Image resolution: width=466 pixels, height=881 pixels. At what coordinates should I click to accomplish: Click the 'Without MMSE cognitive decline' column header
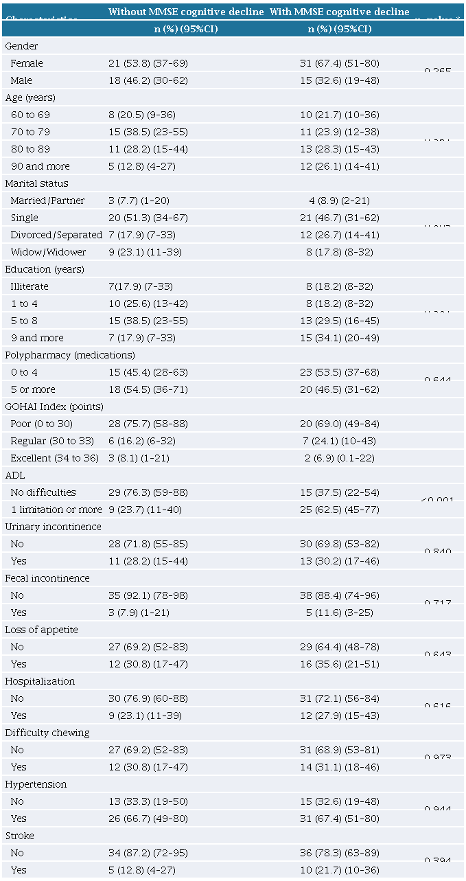coord(186,12)
